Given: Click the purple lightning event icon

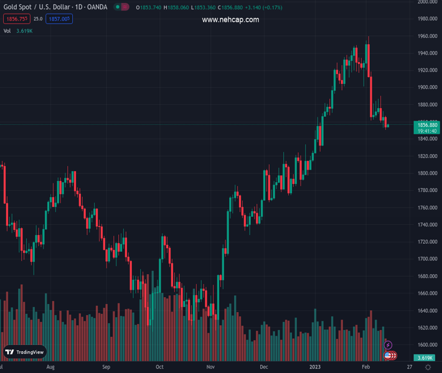Looking at the screenshot, I should pyautogui.click(x=388, y=345).
